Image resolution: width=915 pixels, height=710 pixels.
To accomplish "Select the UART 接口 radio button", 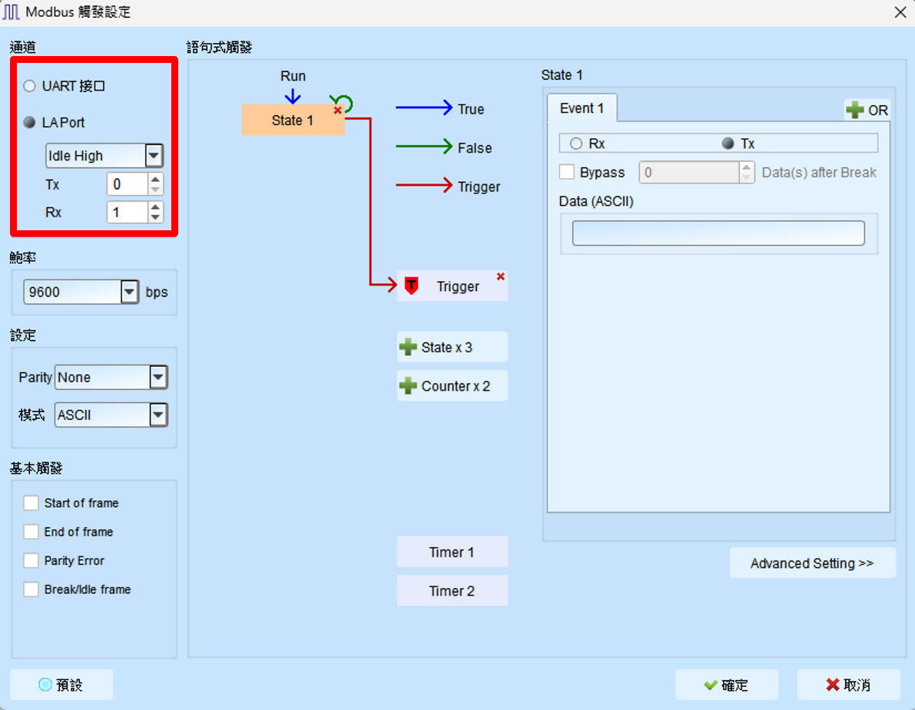I will click(29, 86).
